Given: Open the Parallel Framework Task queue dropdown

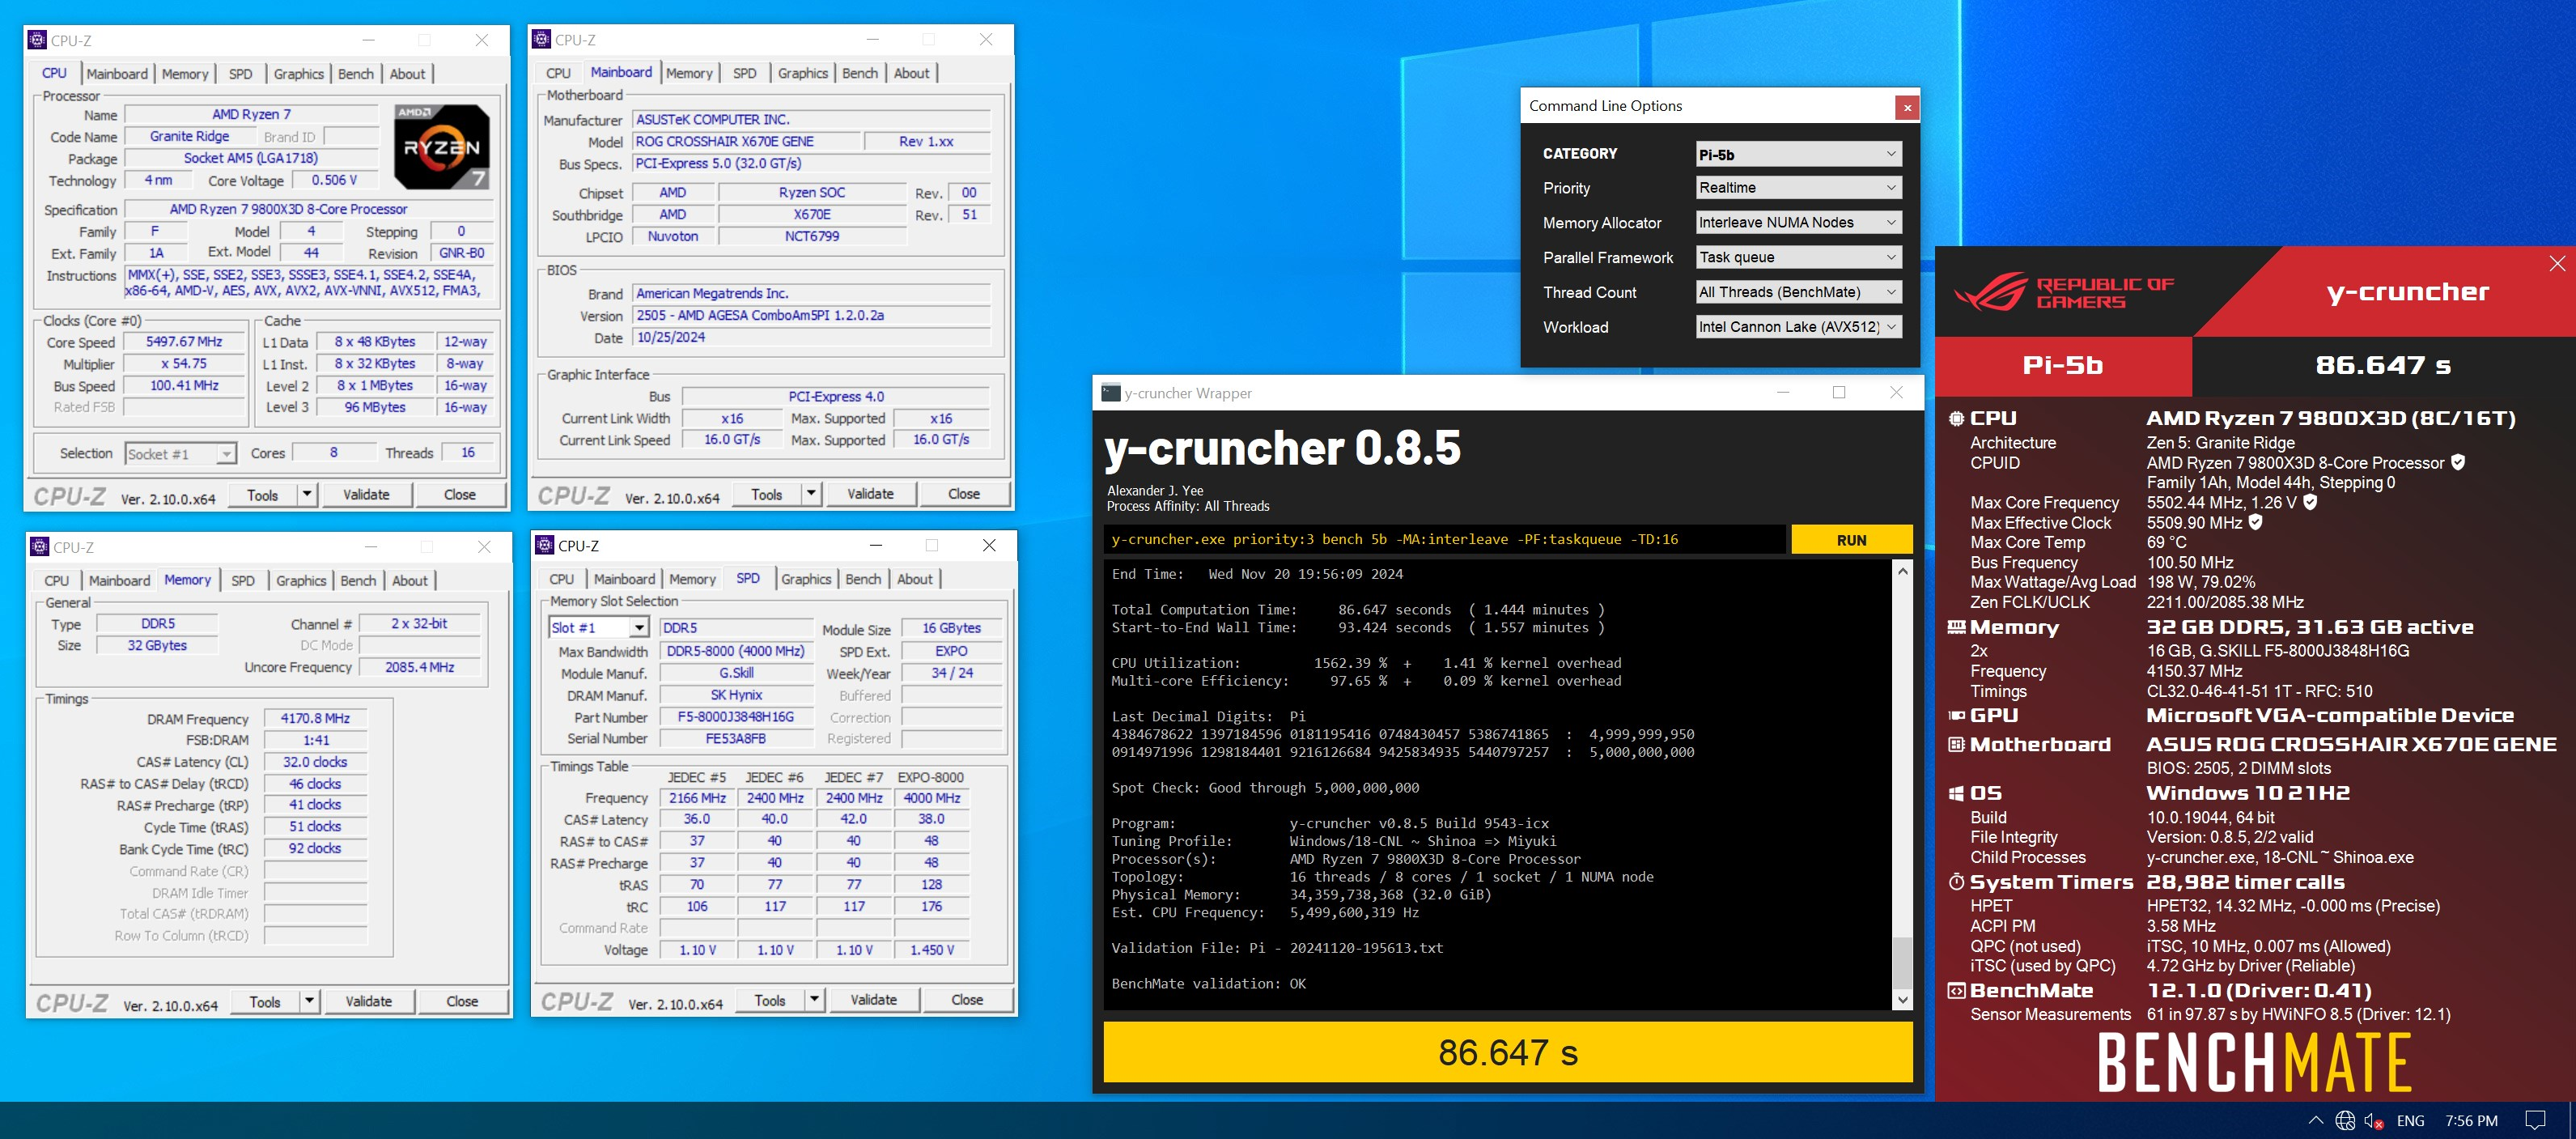Looking at the screenshot, I should click(1798, 257).
